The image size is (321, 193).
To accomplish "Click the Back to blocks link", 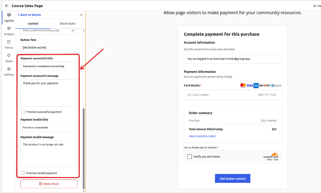I will coord(29,15).
